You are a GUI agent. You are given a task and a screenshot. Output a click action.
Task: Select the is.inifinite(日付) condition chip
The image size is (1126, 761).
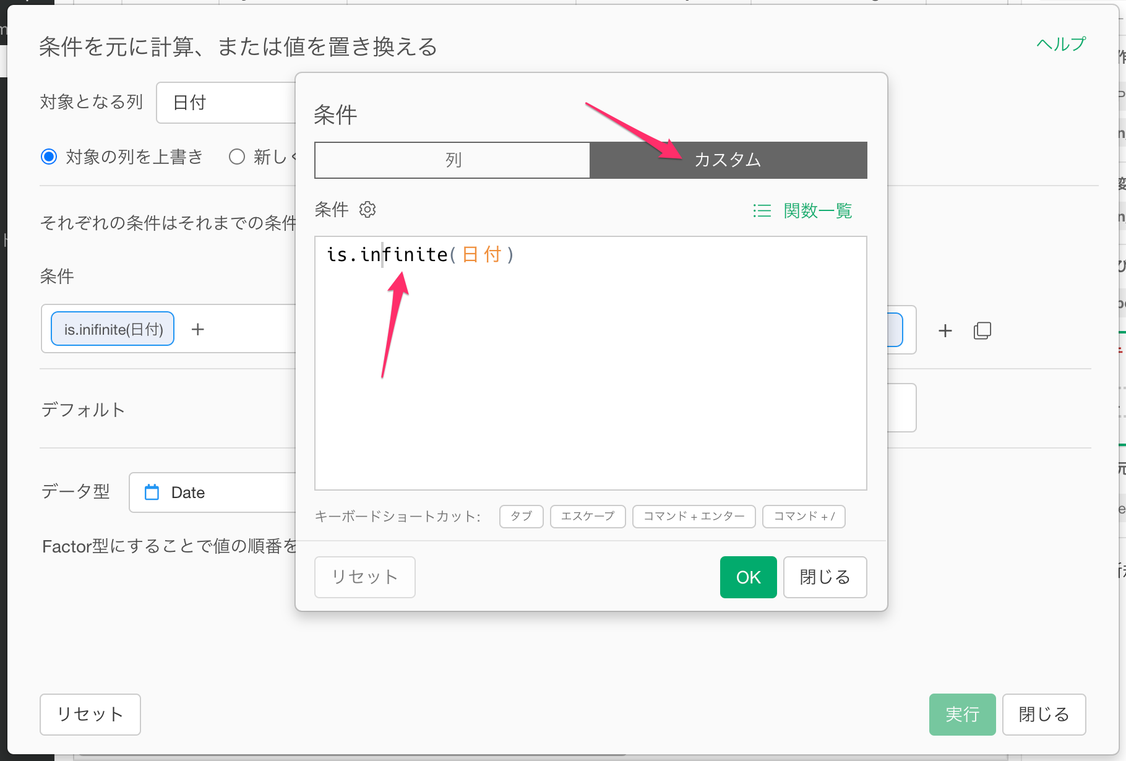pyautogui.click(x=113, y=329)
